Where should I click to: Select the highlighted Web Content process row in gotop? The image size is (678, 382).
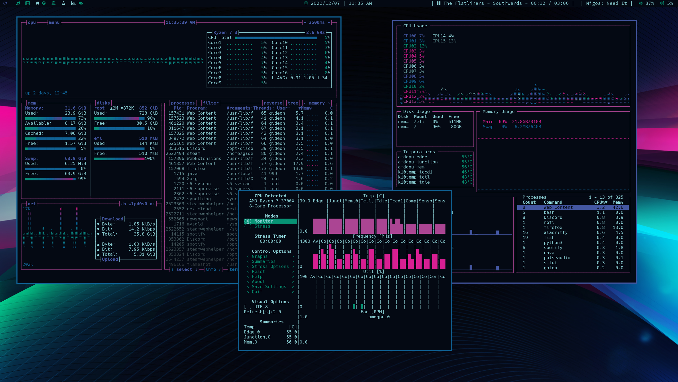point(558,207)
